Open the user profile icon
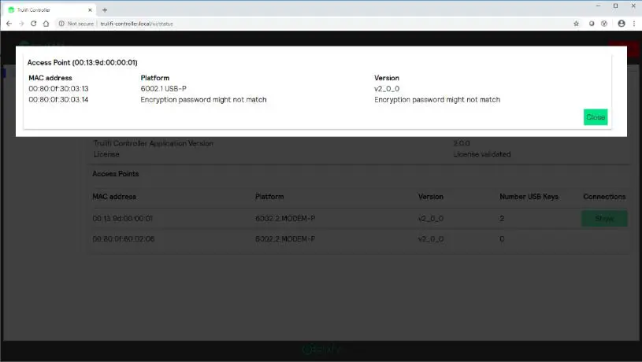The image size is (642, 362). pos(621,24)
